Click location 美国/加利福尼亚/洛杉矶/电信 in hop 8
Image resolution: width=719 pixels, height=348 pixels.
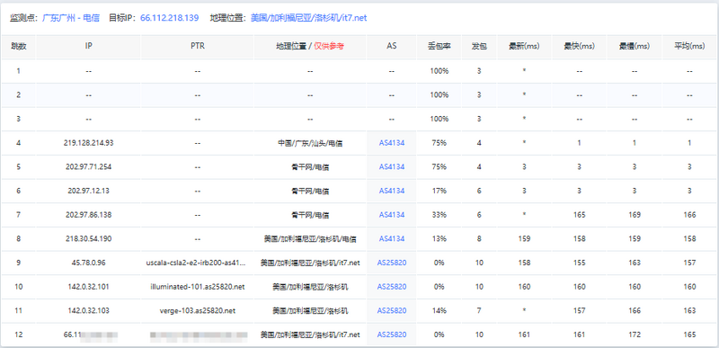pyautogui.click(x=310, y=239)
